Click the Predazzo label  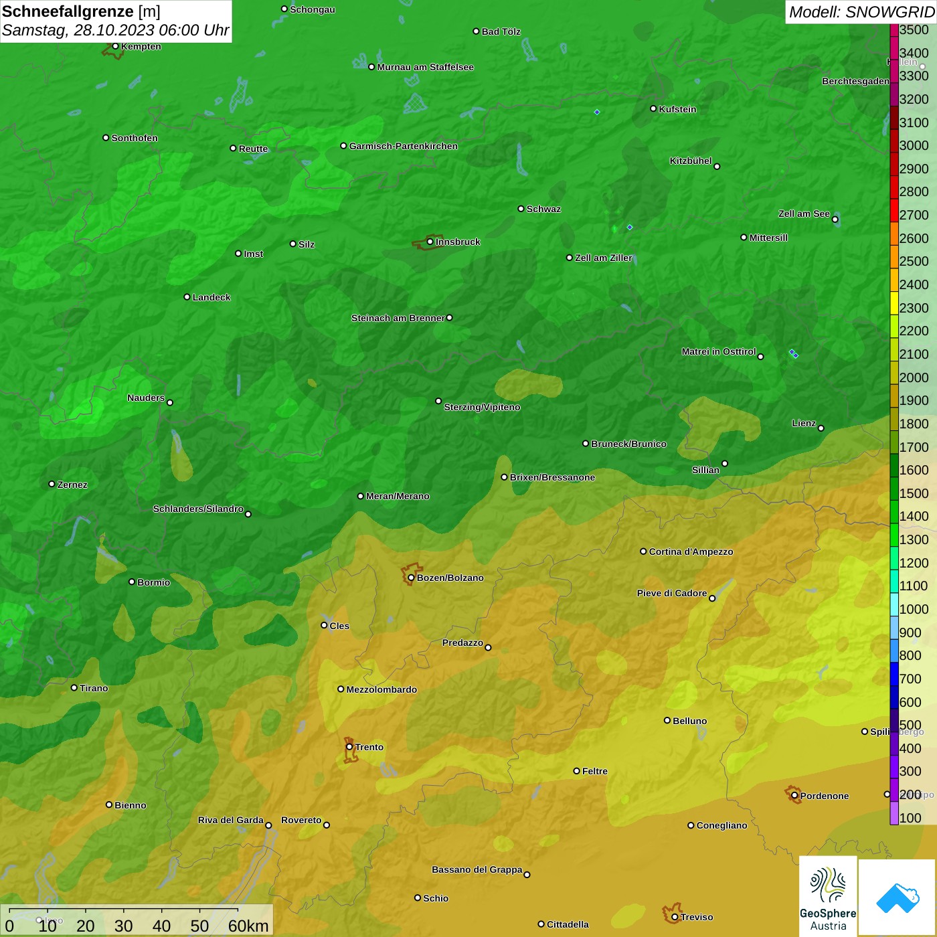462,643
